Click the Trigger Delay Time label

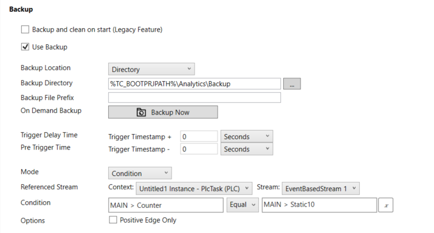(49, 135)
